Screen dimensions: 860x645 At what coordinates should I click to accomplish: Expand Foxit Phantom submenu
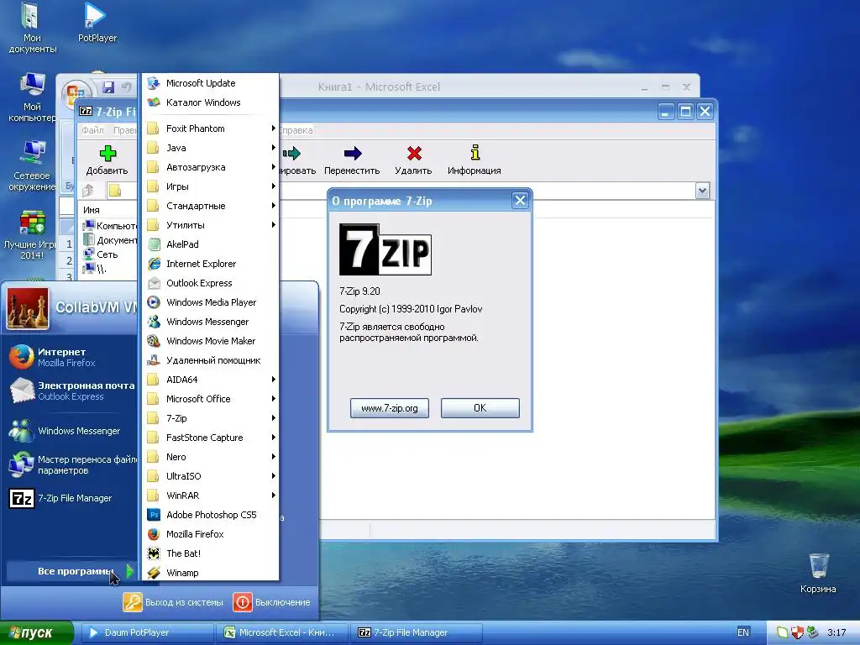tap(211, 128)
